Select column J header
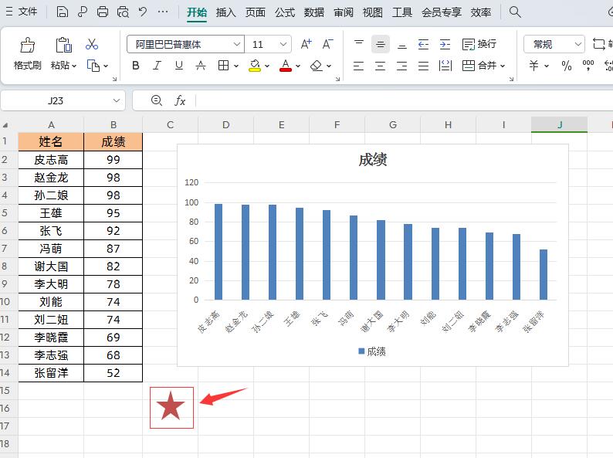 [x=560, y=125]
